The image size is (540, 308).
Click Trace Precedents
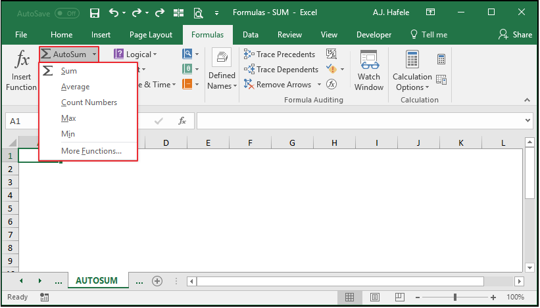pos(280,55)
